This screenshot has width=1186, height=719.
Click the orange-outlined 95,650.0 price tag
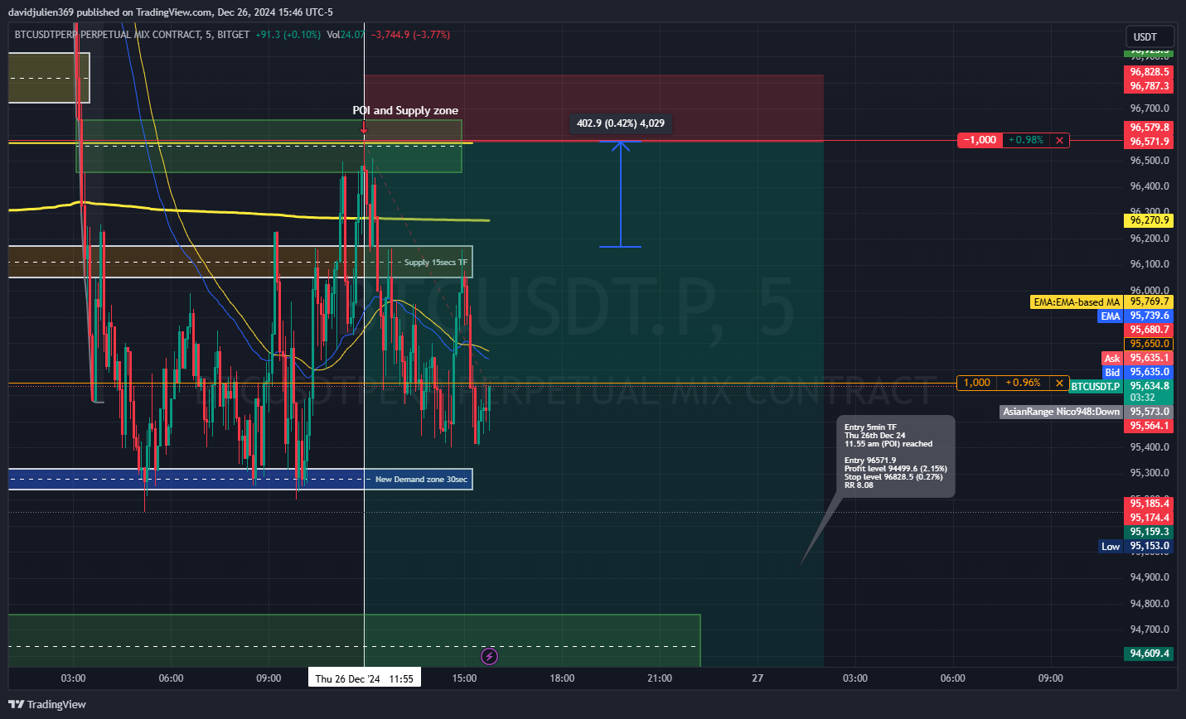coord(1150,344)
